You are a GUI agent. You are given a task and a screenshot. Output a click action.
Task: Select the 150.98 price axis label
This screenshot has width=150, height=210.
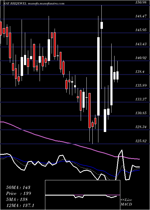(x=141, y=2)
